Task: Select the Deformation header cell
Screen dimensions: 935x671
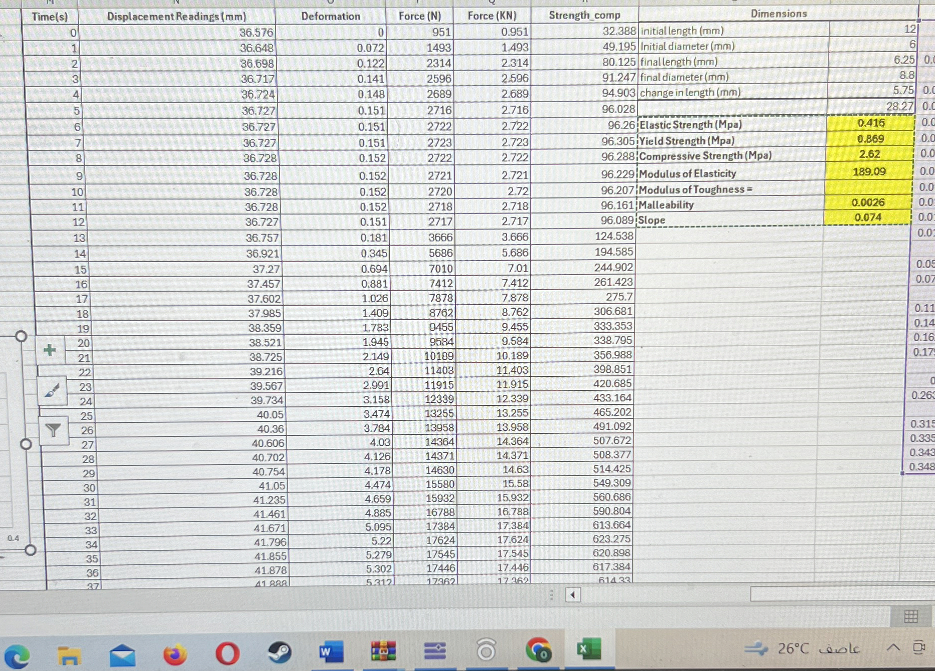Action: (x=331, y=16)
